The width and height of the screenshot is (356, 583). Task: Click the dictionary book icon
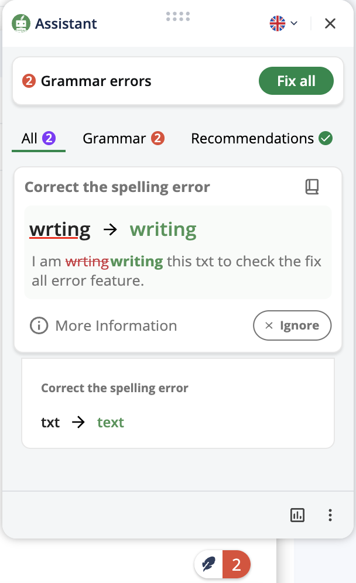pyautogui.click(x=312, y=187)
